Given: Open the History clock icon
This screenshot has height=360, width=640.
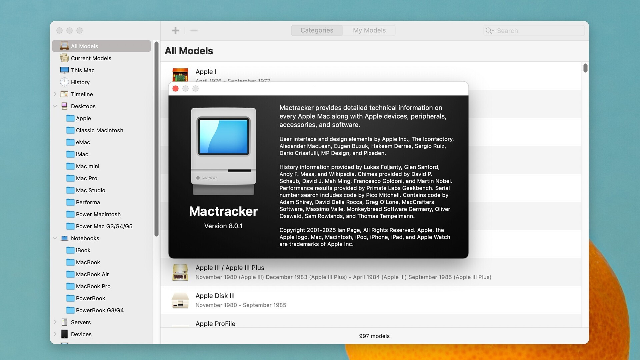Looking at the screenshot, I should pyautogui.click(x=64, y=82).
